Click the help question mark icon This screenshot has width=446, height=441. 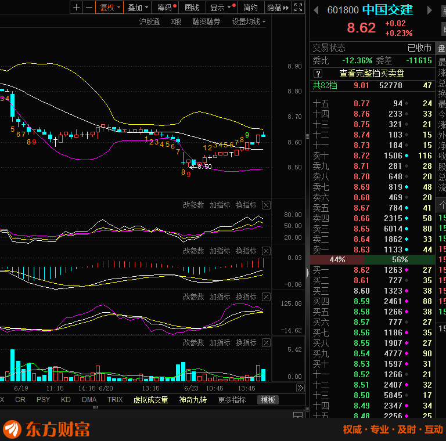(x=318, y=74)
